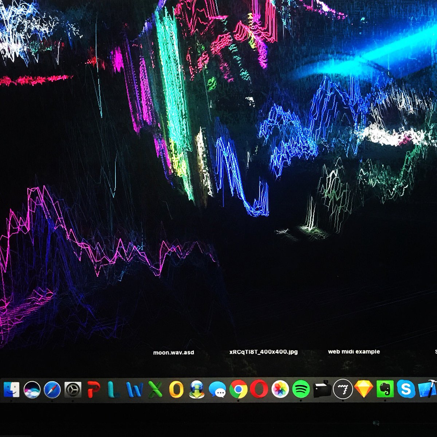The height and width of the screenshot is (437, 437).
Task: Open Finder from the Dock
Action: [x=11, y=392]
